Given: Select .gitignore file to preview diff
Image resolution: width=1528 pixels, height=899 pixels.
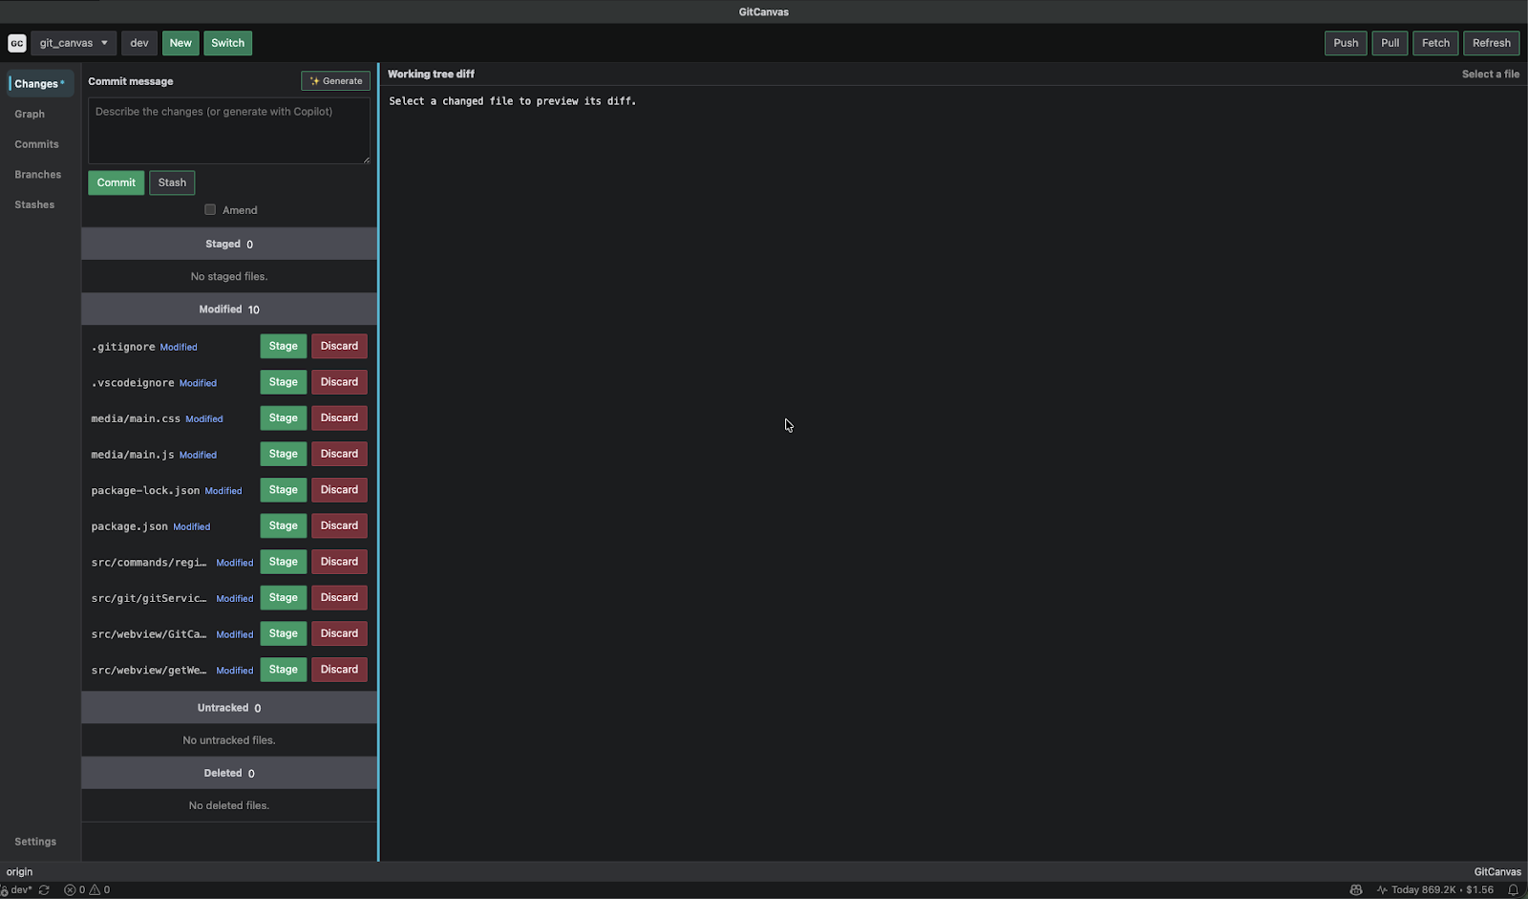Looking at the screenshot, I should (x=123, y=347).
